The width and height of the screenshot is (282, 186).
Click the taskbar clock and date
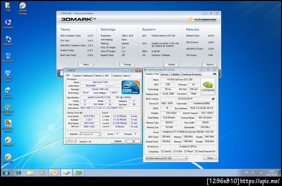click(272, 173)
